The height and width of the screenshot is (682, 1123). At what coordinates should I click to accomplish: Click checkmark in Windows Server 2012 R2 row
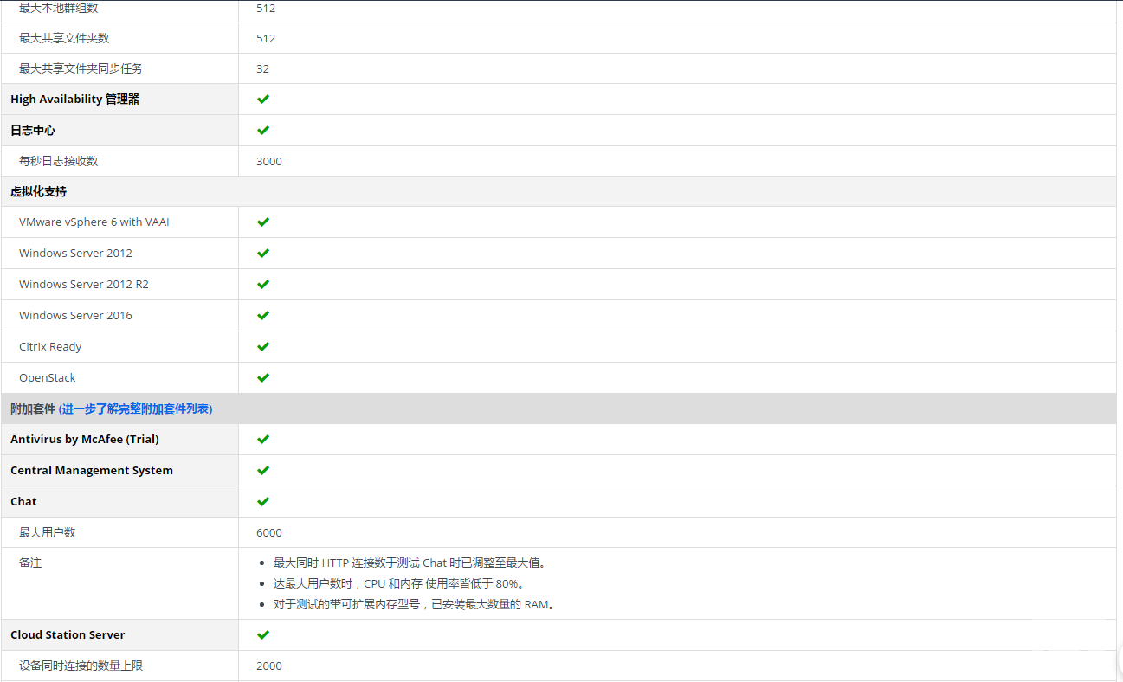tap(263, 284)
